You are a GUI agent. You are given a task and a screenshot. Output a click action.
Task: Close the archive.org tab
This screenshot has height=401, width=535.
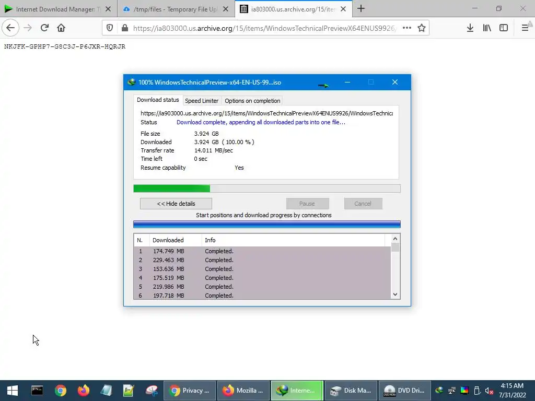point(343,9)
